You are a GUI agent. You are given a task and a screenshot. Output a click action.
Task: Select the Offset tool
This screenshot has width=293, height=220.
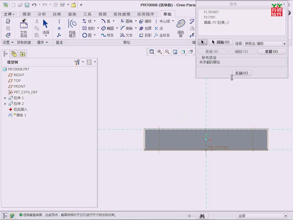(x=146, y=21)
